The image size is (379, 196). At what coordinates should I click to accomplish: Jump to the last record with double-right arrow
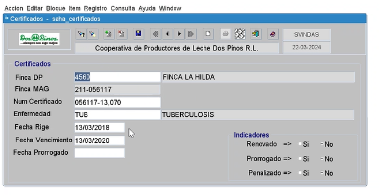pos(191,34)
